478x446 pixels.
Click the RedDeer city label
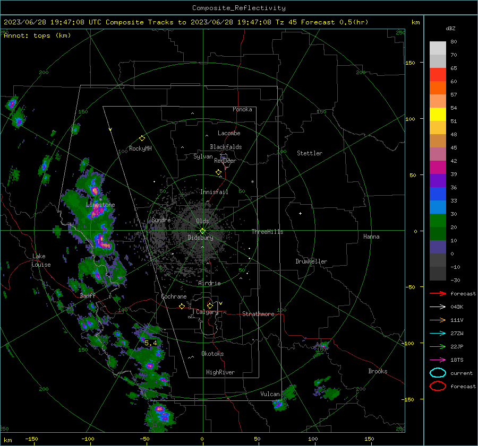pos(225,161)
